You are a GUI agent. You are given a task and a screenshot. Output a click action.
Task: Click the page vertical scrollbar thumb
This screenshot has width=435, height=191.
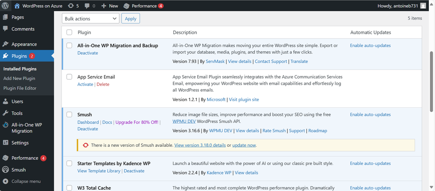(432, 82)
